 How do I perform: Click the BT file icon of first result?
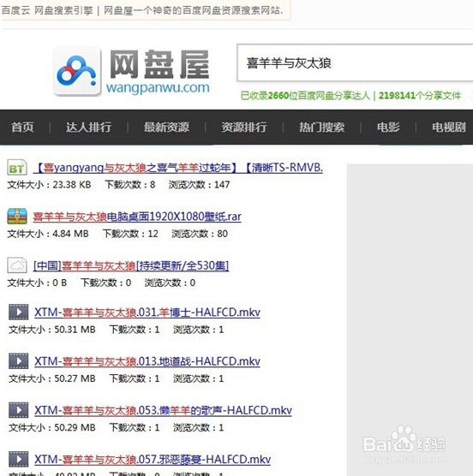point(17,168)
